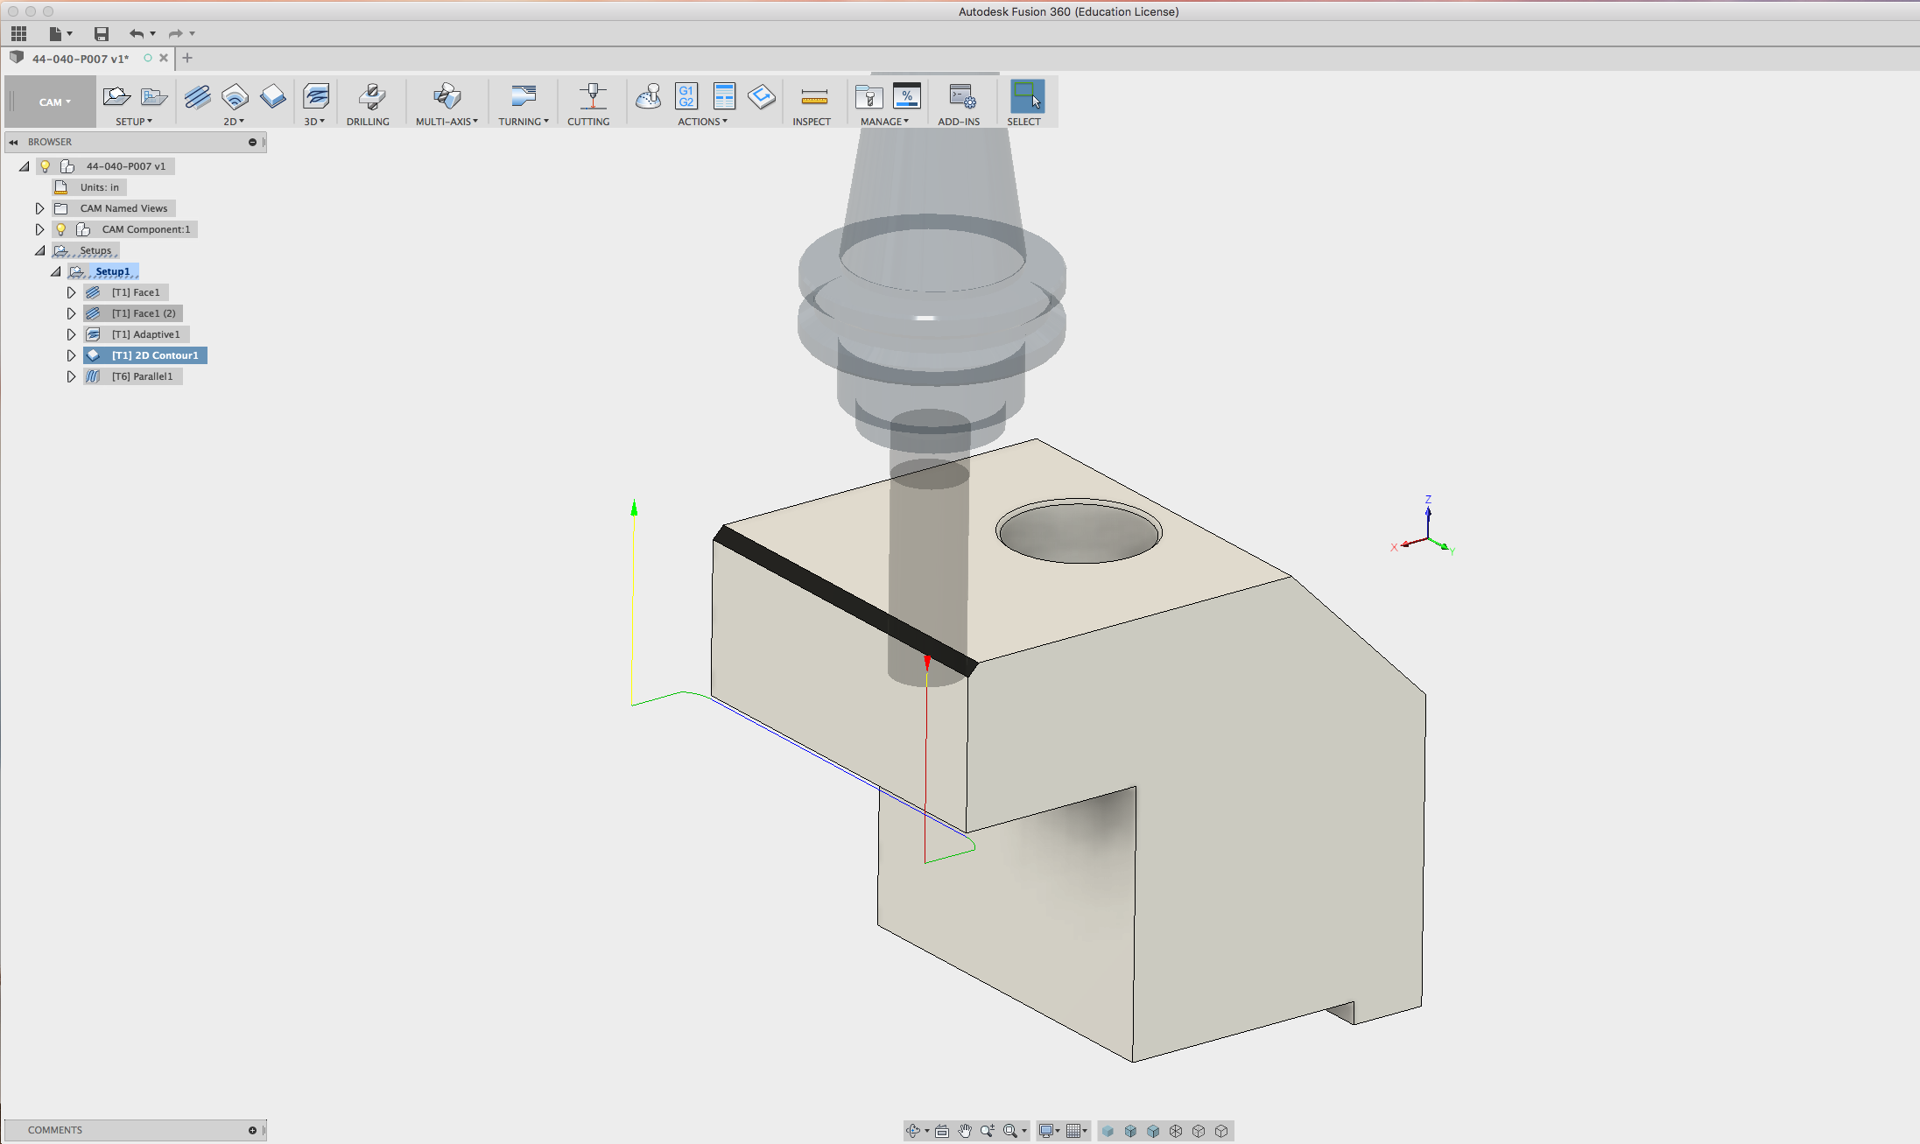This screenshot has width=1920, height=1144.
Task: Click the Setup Sheet icon in Actions
Action: click(724, 96)
